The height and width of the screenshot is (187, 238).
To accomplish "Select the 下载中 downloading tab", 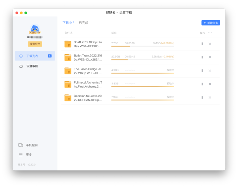I will click(x=67, y=23).
